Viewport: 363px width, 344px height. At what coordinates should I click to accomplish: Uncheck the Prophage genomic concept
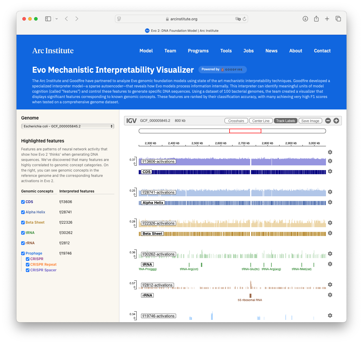[x=23, y=253]
